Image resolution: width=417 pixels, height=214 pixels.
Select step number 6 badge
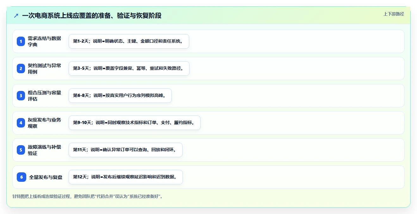pos(22,177)
